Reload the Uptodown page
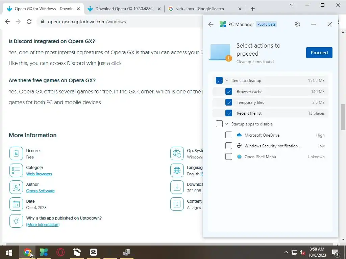 pyautogui.click(x=29, y=22)
